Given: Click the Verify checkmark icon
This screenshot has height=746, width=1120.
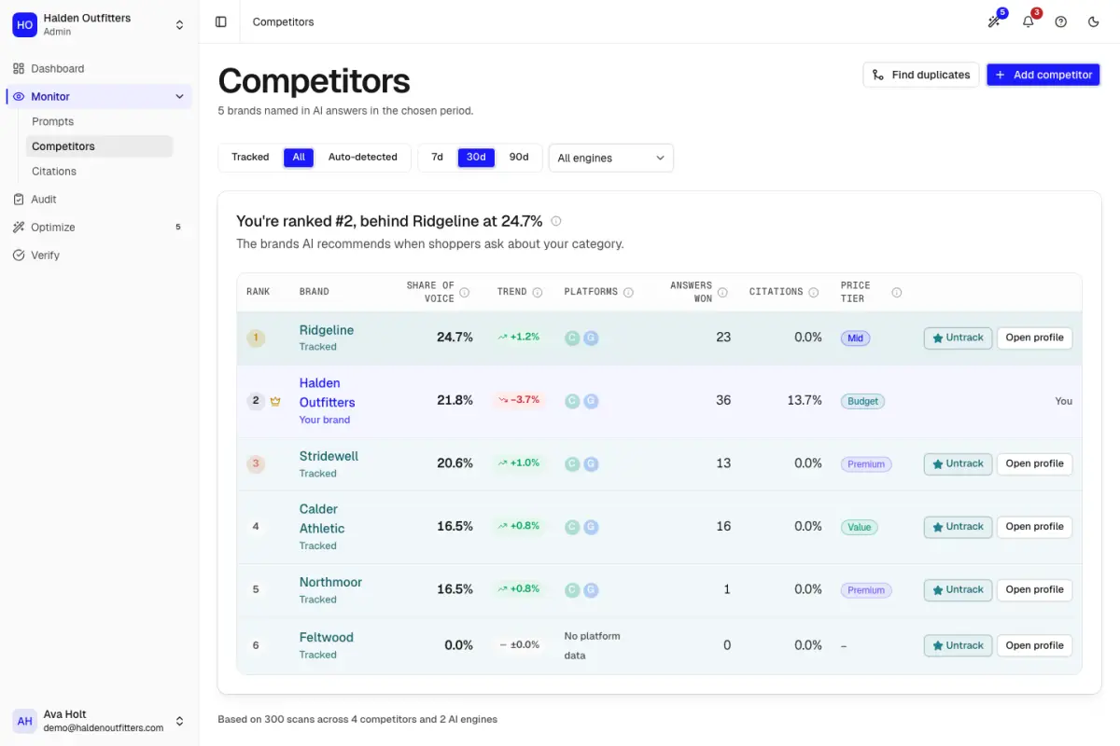Looking at the screenshot, I should [19, 255].
